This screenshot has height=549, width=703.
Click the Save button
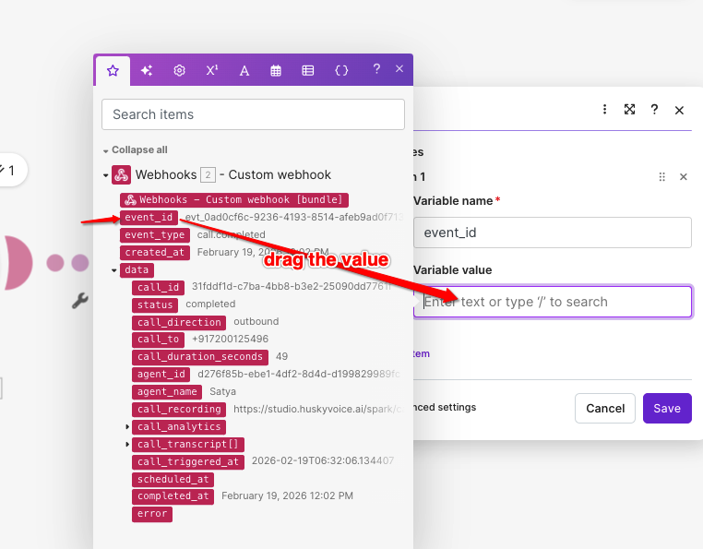click(x=666, y=408)
